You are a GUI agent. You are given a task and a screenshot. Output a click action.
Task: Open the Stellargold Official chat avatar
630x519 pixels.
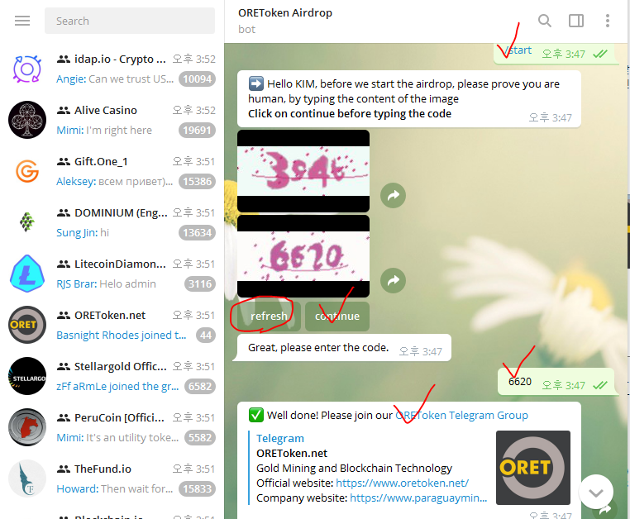click(27, 376)
